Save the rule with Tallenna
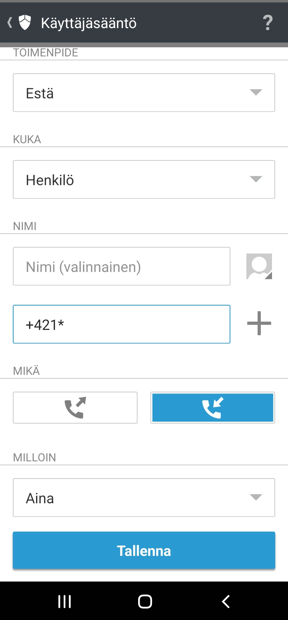 click(x=144, y=551)
